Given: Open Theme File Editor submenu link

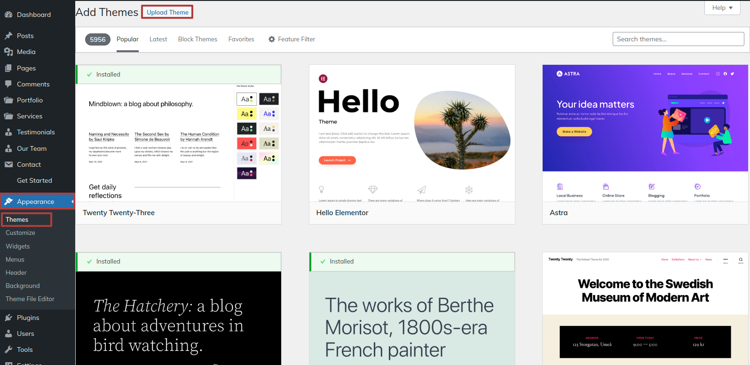Looking at the screenshot, I should pos(30,299).
